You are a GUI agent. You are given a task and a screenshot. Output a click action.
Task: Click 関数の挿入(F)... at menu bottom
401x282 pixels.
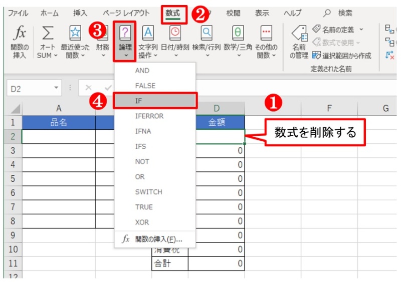tap(155, 239)
